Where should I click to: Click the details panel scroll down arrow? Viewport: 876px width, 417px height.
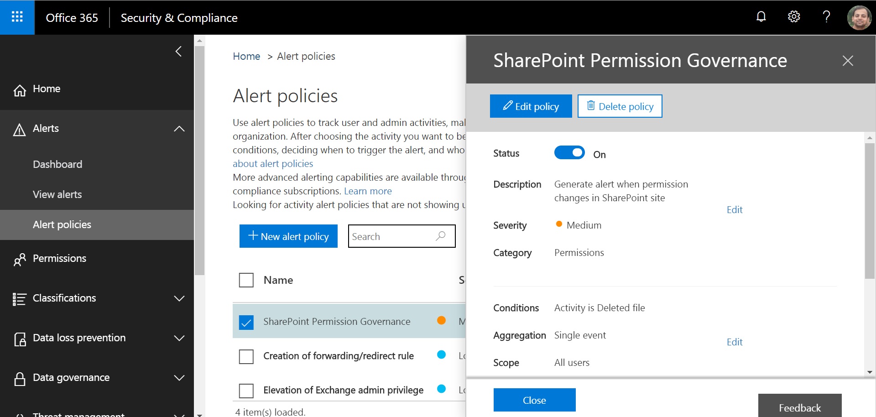[x=870, y=372]
